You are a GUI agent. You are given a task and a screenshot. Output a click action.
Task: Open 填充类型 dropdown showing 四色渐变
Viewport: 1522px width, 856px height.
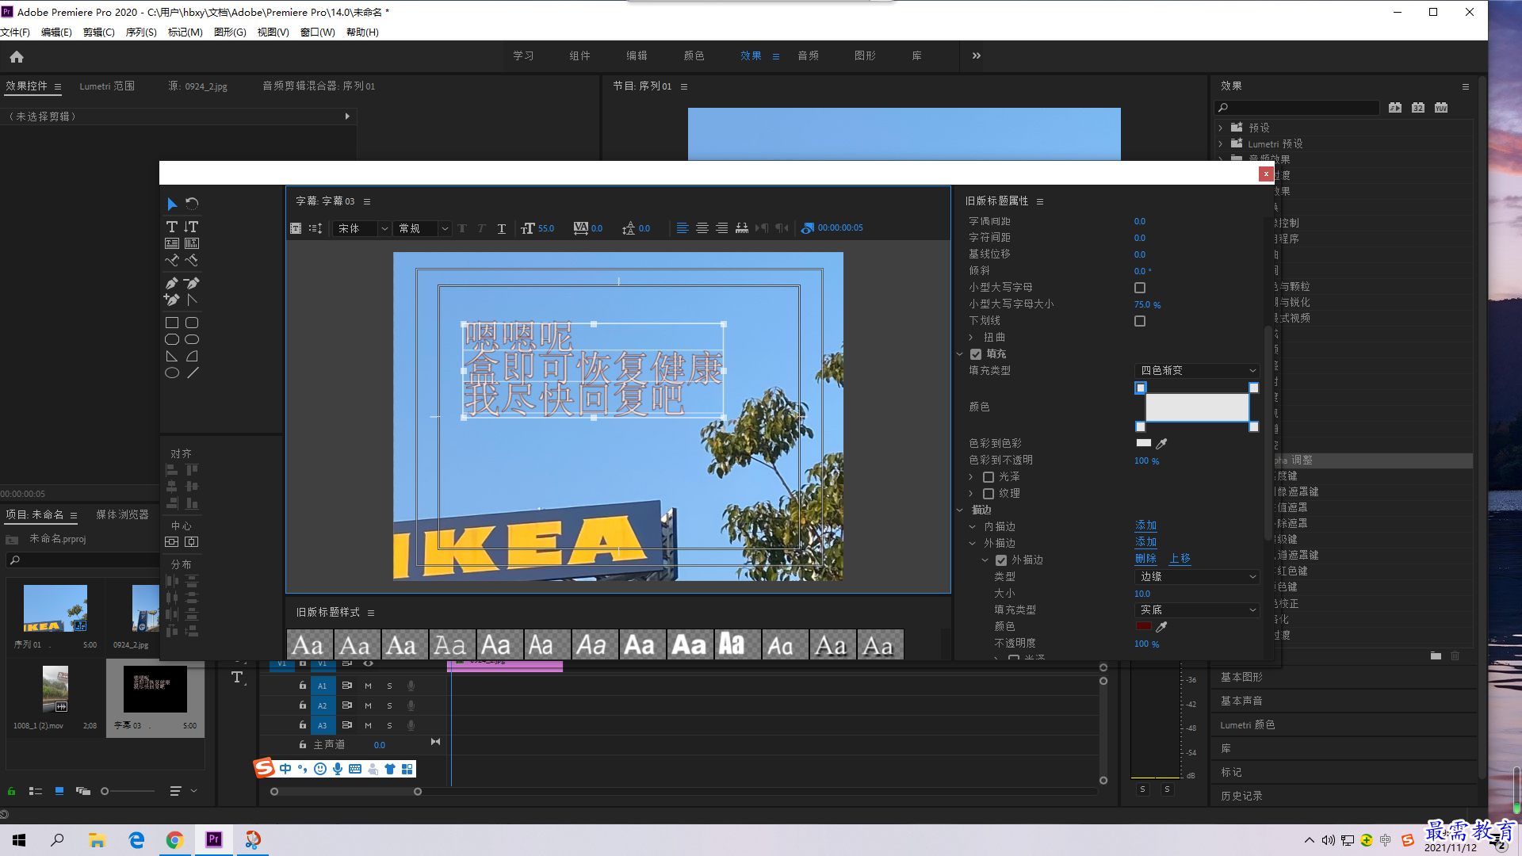(x=1197, y=370)
